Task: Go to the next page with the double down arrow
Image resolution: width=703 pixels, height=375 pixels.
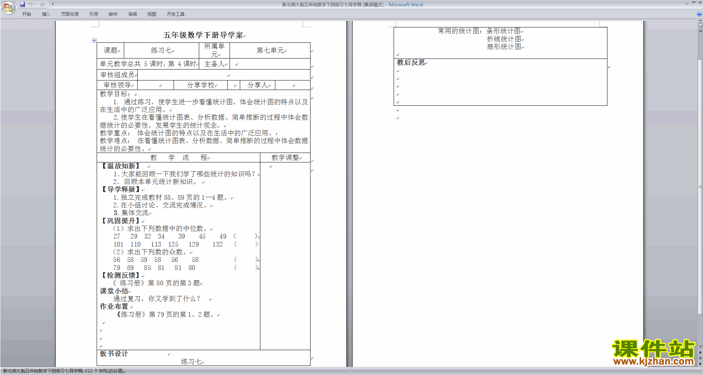Action: (700, 364)
